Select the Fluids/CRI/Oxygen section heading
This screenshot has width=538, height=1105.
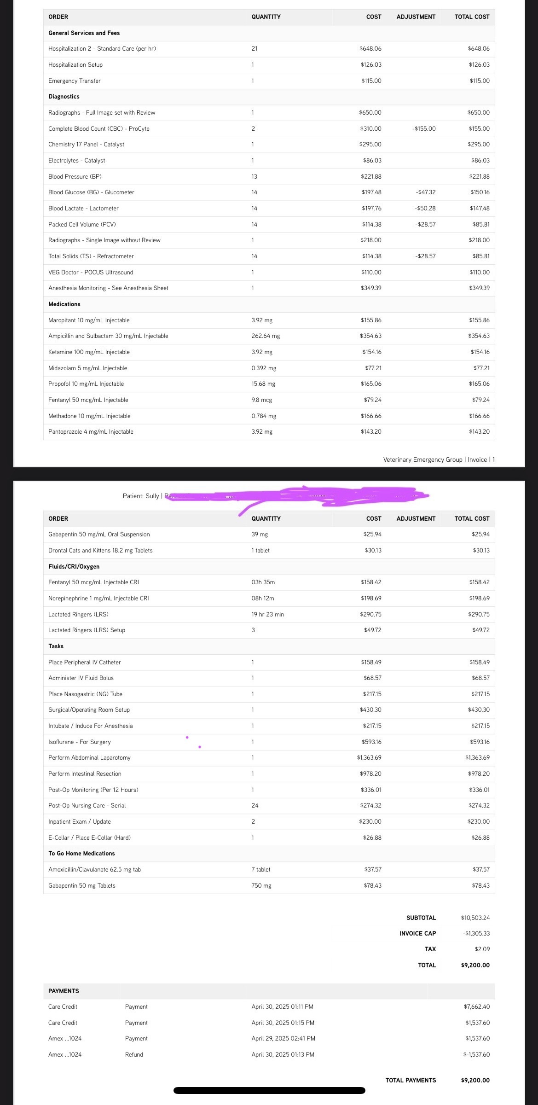click(74, 567)
